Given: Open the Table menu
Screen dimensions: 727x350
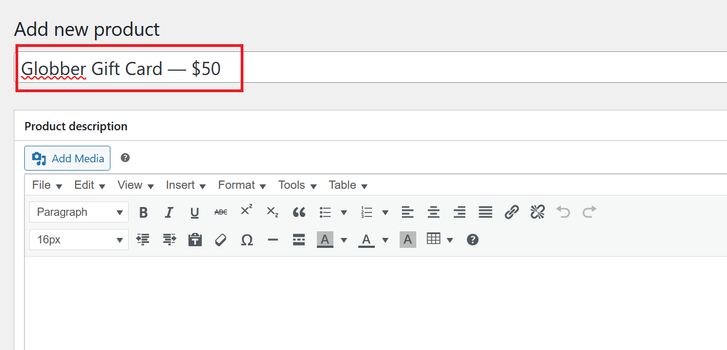Looking at the screenshot, I should coord(348,185).
